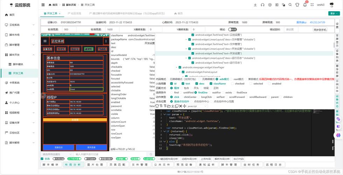343x175 pixels.
Task: Open notifications bell with red badge
Action: [305, 5]
